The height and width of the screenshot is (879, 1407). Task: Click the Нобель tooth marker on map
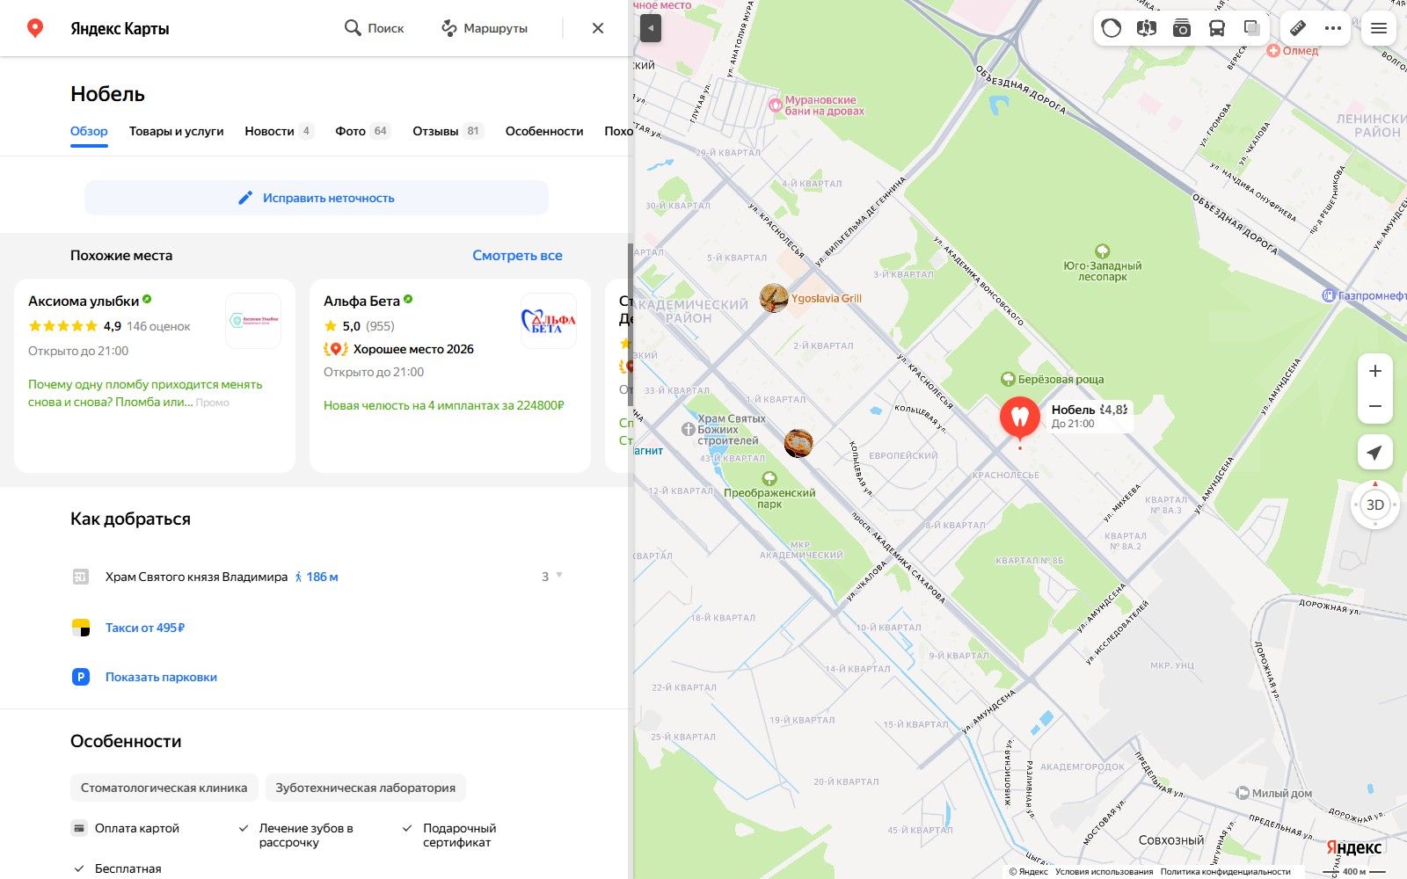pyautogui.click(x=1020, y=418)
